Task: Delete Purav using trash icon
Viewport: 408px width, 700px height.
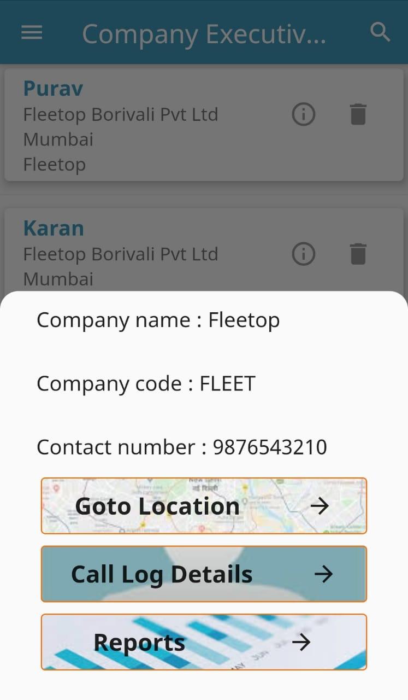Action: coord(358,114)
